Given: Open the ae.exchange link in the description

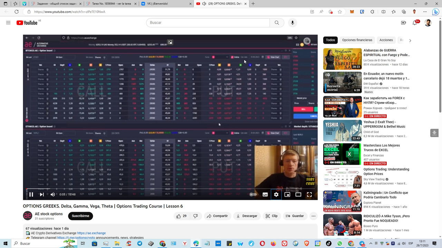Looking at the screenshot, I should click(x=91, y=233).
